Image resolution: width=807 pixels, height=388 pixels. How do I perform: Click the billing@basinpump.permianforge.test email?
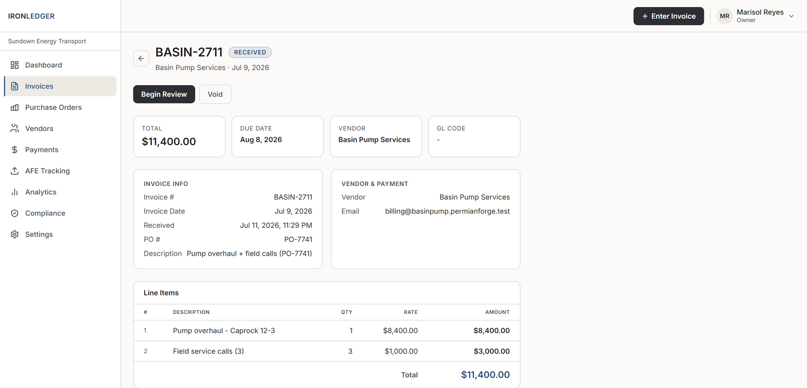click(447, 211)
